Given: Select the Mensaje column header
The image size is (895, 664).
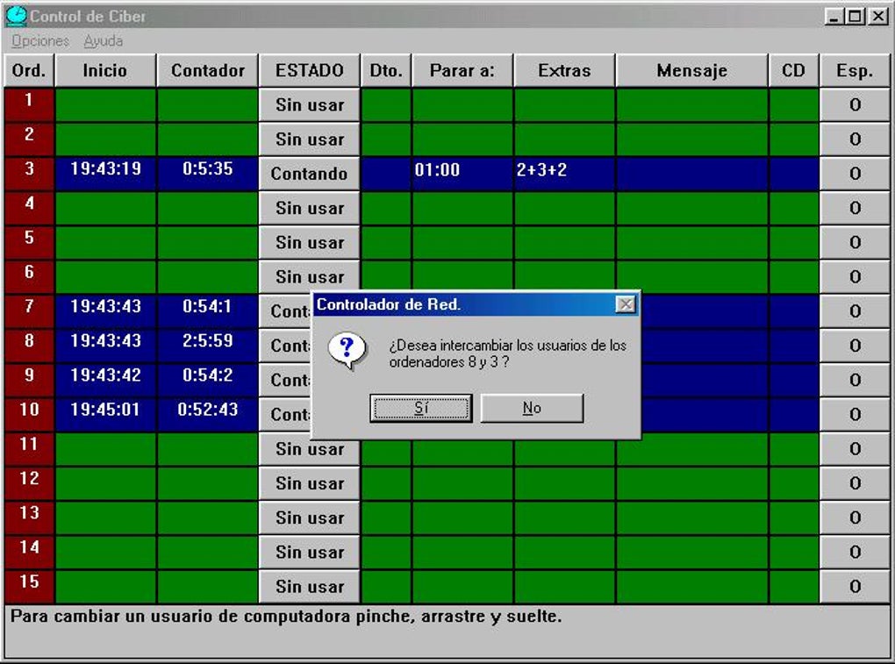Looking at the screenshot, I should 691,70.
